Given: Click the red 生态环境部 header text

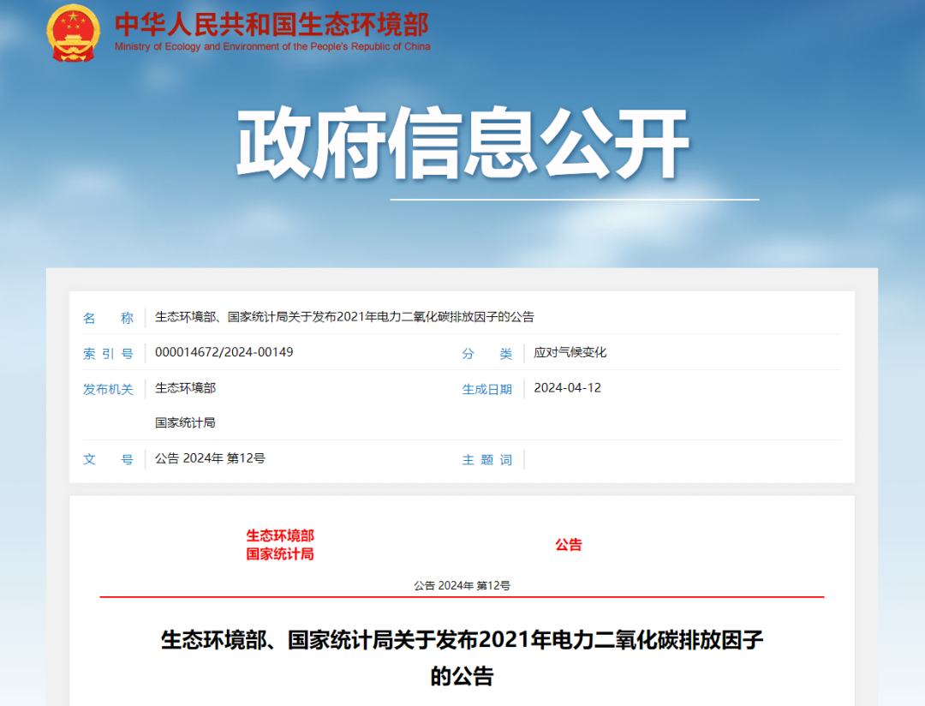Looking at the screenshot, I should click(280, 535).
